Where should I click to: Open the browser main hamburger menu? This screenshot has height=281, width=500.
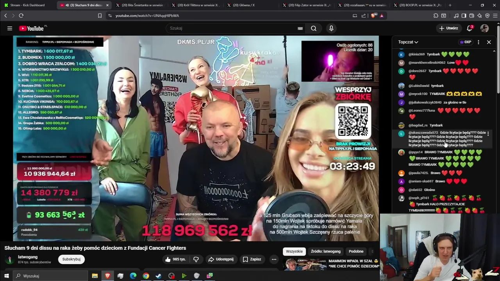pyautogui.click(x=495, y=16)
